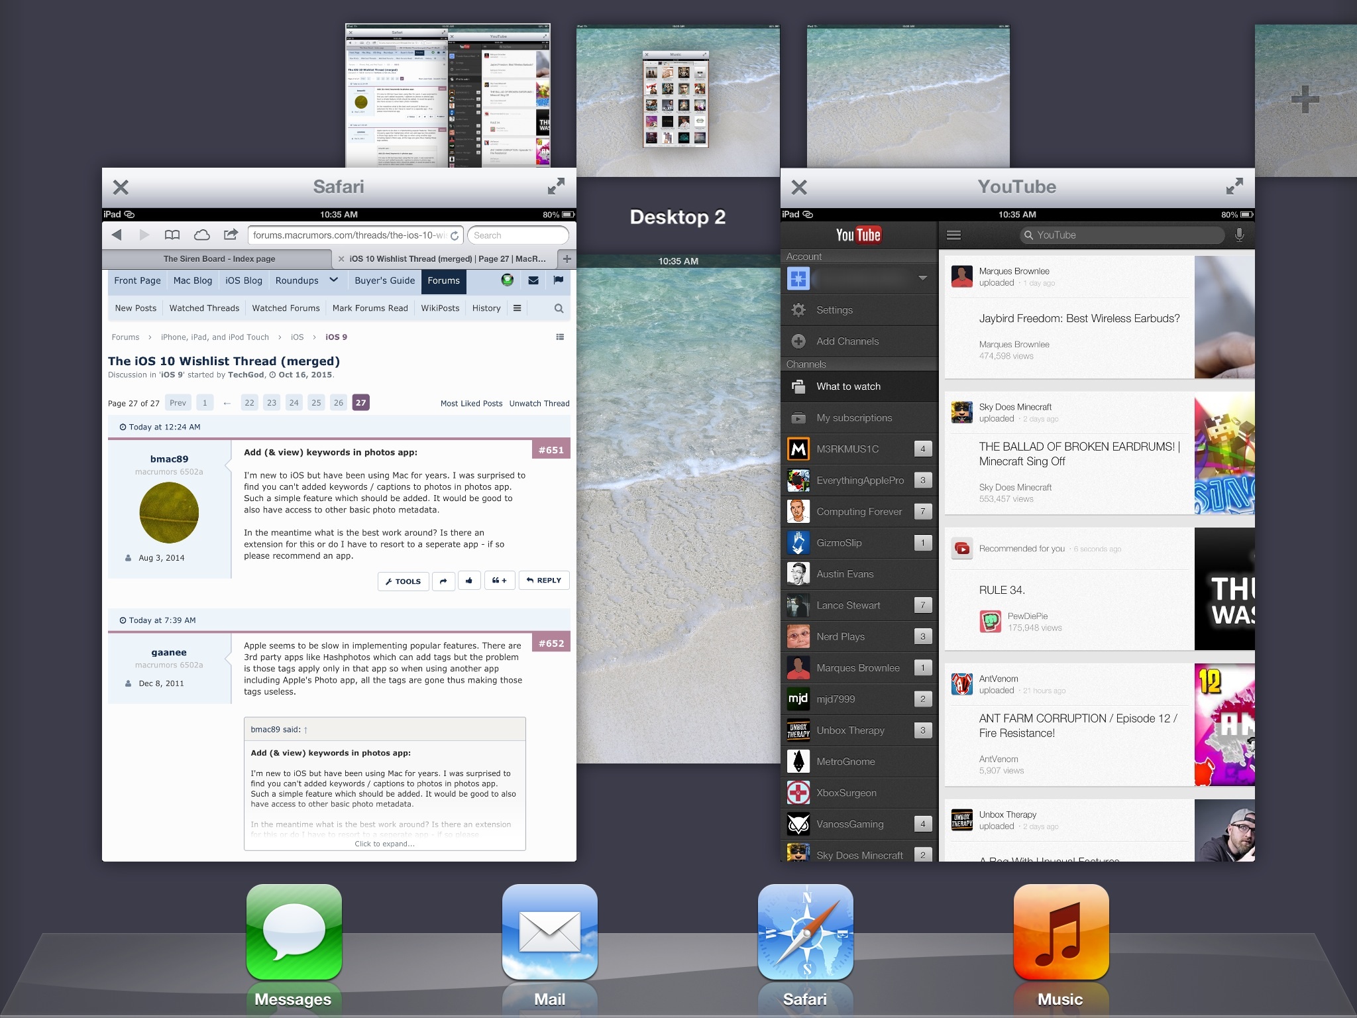
Task: Open the Unwatch Thread link
Action: 539,403
